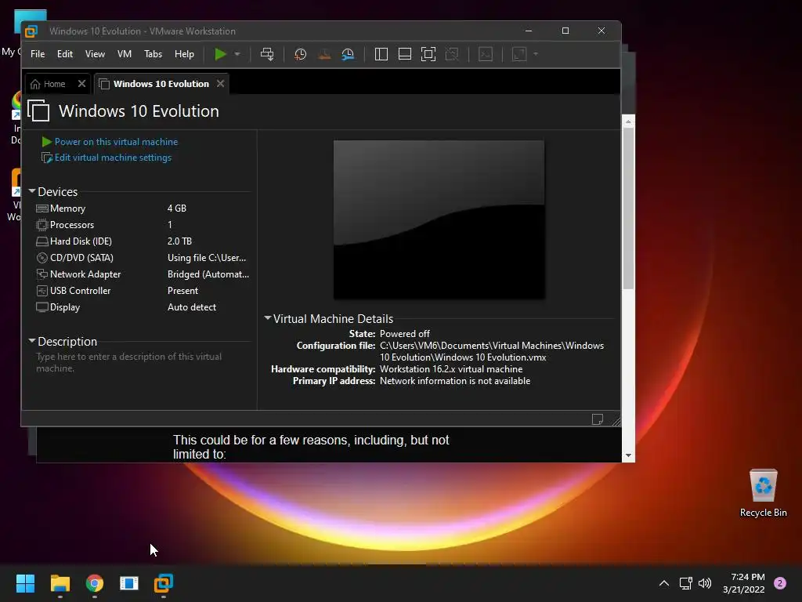Enter full screen mode icon
This screenshot has width=802, height=602.
tap(428, 54)
